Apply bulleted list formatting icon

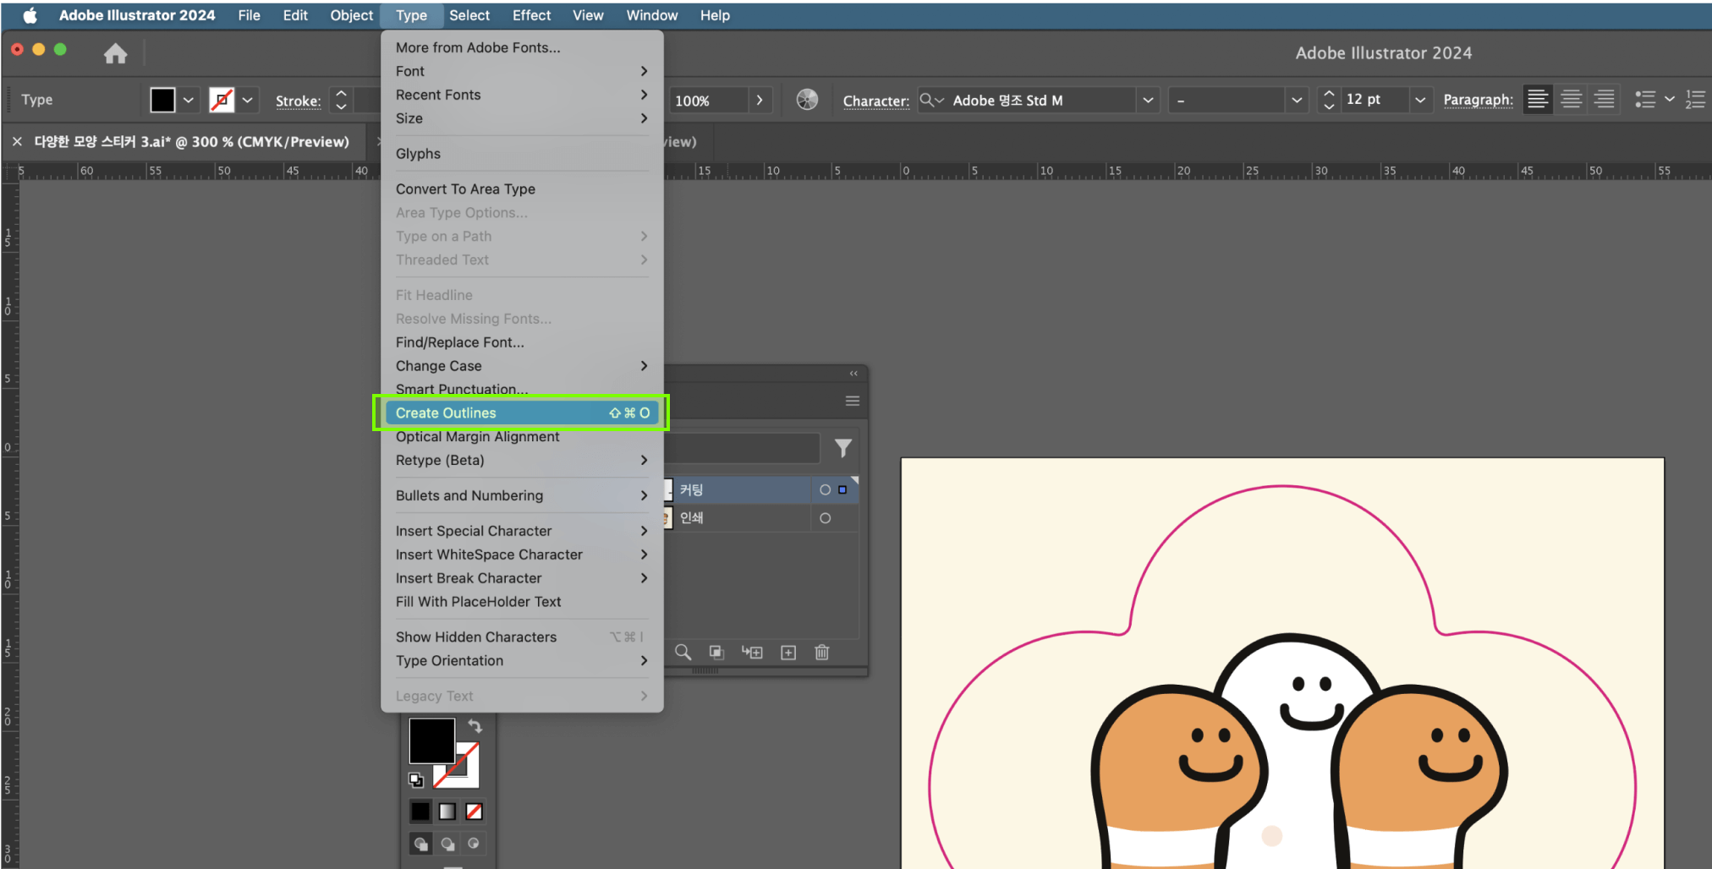(x=1645, y=100)
